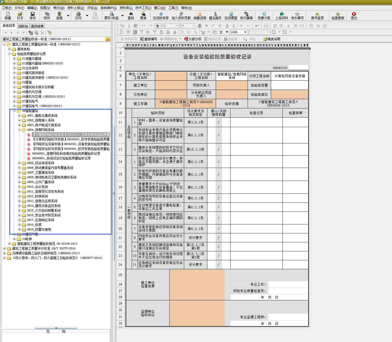Open the 编辑(E) menu
Viewport: 392px width, 342px height.
click(x=32, y=8)
